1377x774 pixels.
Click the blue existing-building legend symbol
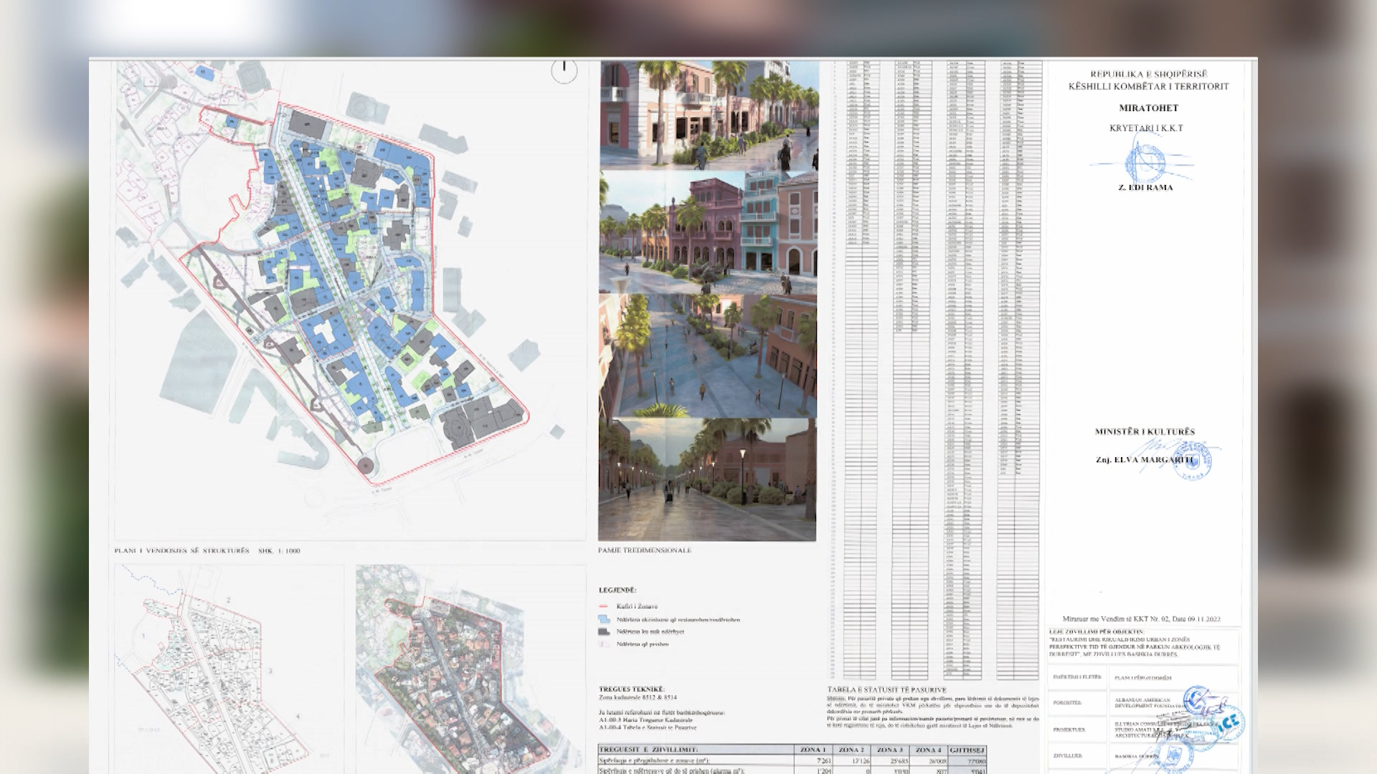pyautogui.click(x=604, y=619)
